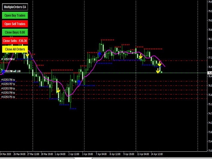Select the #152921786 tp order label
This screenshot has height=159, width=212.
point(8,80)
